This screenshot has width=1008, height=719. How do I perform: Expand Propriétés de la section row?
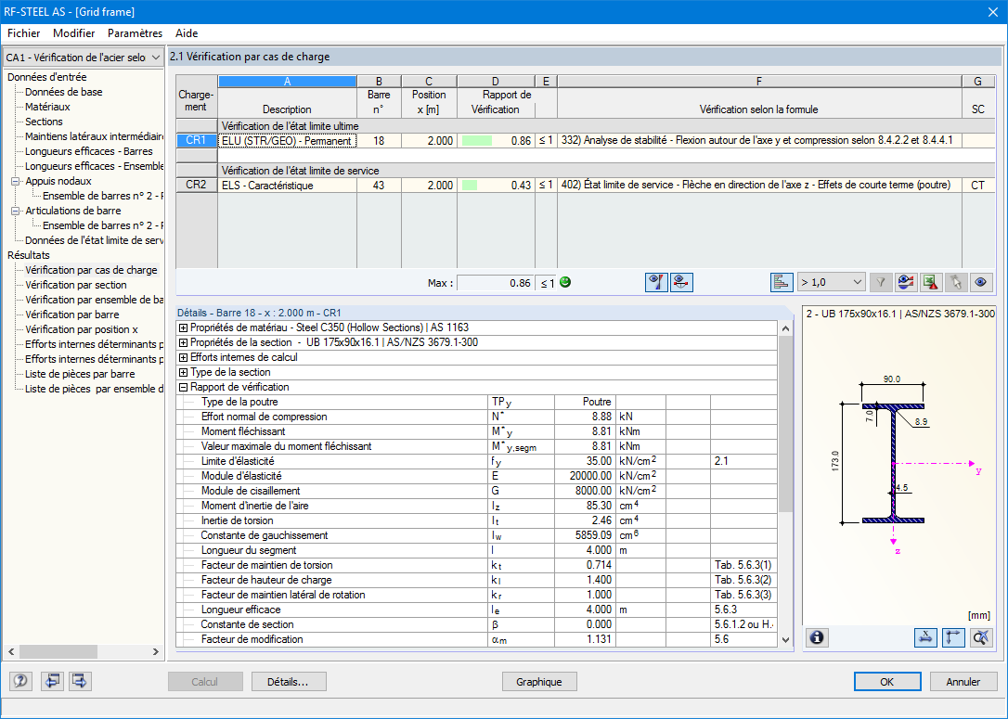(183, 342)
